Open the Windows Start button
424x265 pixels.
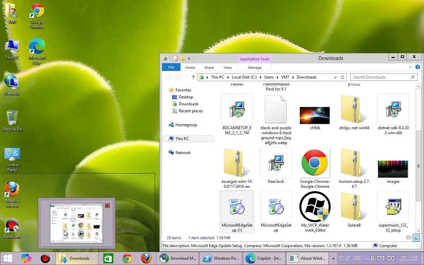click(8, 258)
